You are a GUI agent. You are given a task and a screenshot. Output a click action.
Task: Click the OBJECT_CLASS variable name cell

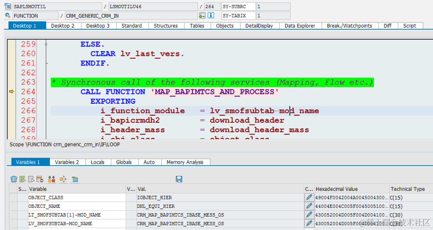(77, 198)
